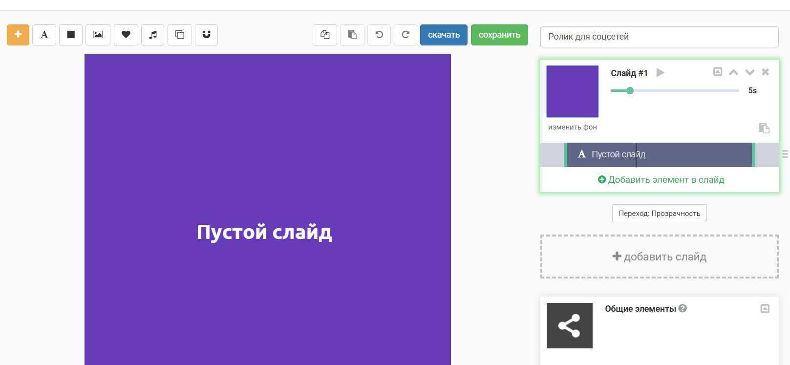Play Слайд #1 preview
This screenshot has height=365, width=790.
(660, 73)
